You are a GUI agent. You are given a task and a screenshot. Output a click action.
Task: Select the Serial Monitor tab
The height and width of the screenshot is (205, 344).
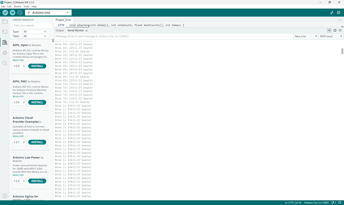pyautogui.click(x=75, y=30)
